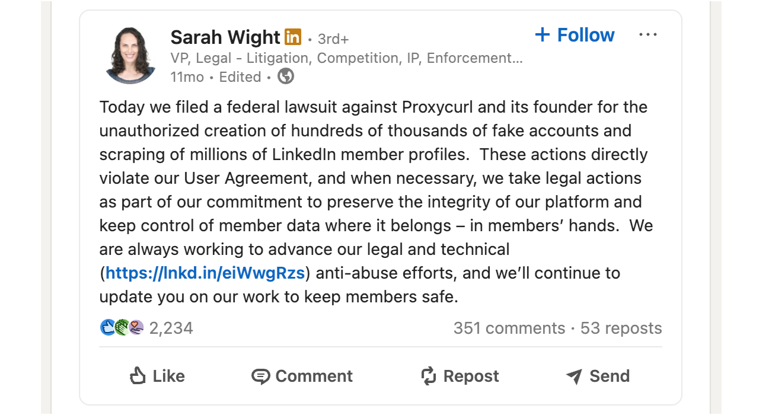Click the Repost arrows icon
Image resolution: width=763 pixels, height=415 pixels.
tap(429, 376)
